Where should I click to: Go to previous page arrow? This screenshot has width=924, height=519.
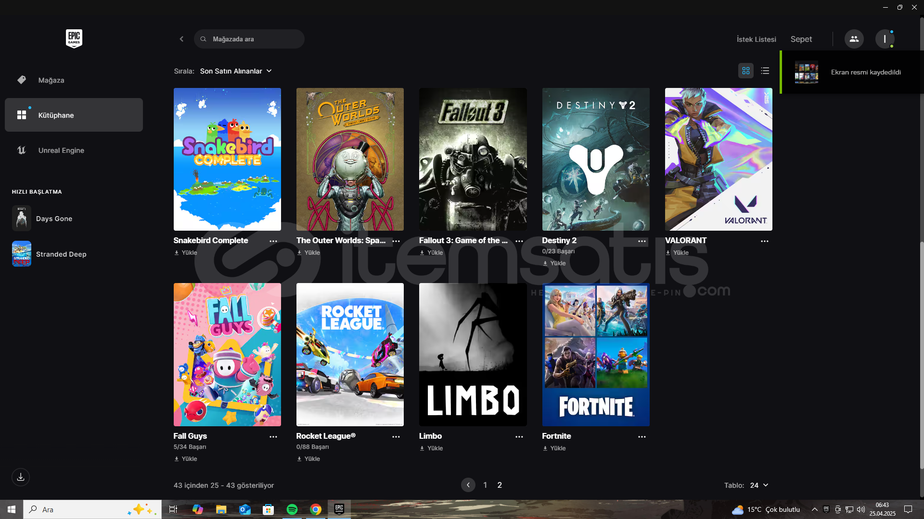[x=468, y=485]
